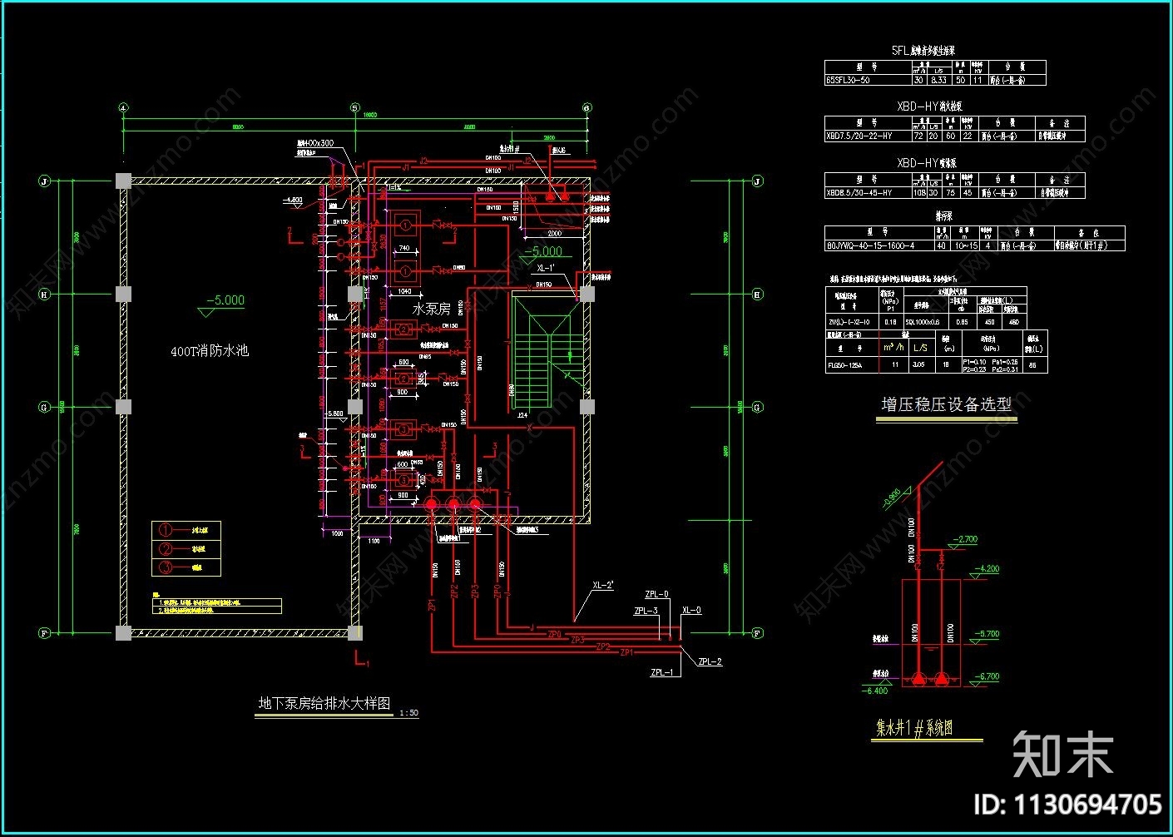
Task: Click the '8.33' L/S value
Action: 939,81
